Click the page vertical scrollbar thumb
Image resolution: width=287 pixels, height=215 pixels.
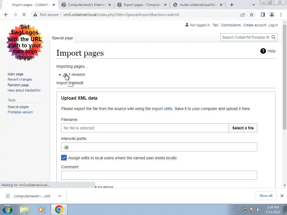pyautogui.click(x=284, y=77)
